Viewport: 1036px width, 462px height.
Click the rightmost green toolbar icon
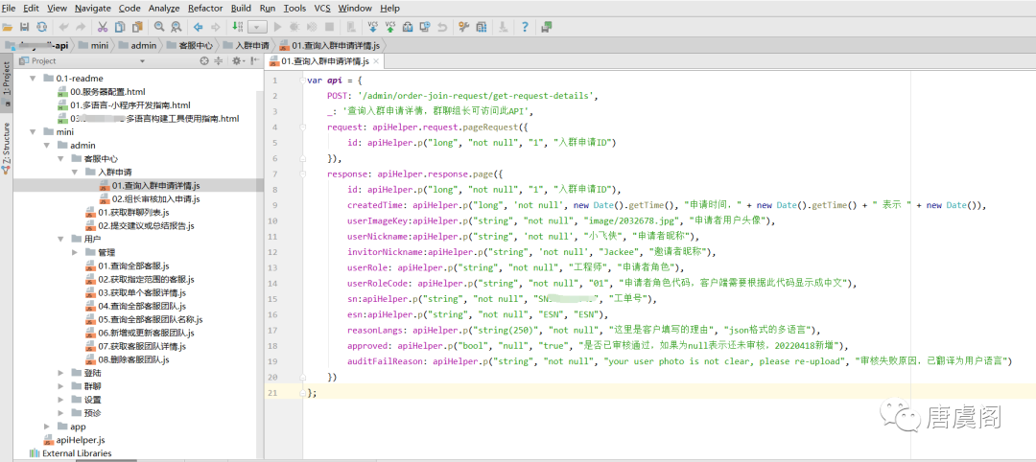pyautogui.click(x=547, y=27)
